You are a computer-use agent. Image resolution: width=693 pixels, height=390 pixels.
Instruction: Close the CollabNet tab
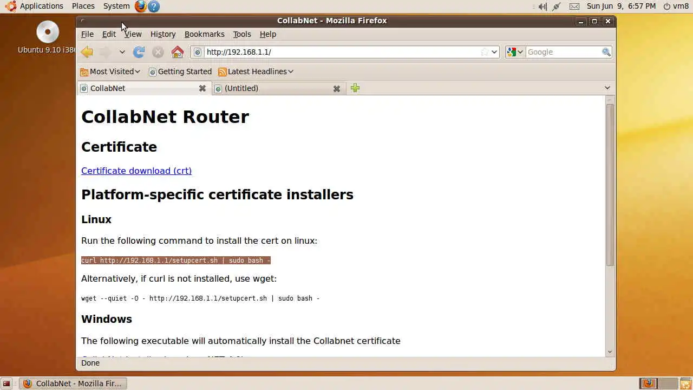[x=202, y=88]
